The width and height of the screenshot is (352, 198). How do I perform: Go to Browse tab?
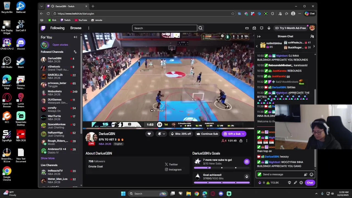pos(76,28)
